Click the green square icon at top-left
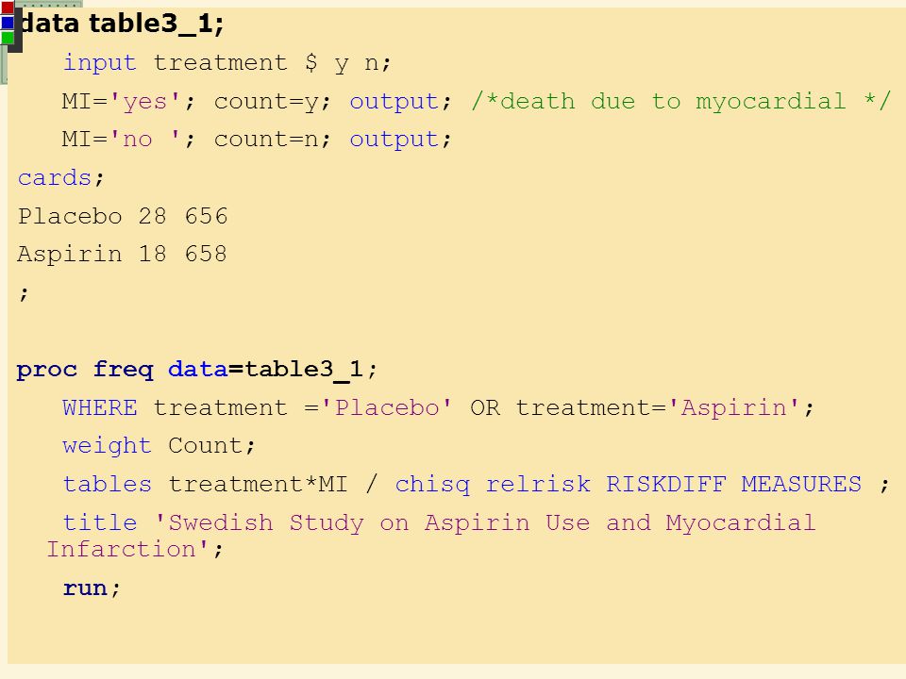906x679 pixels. coord(7,38)
